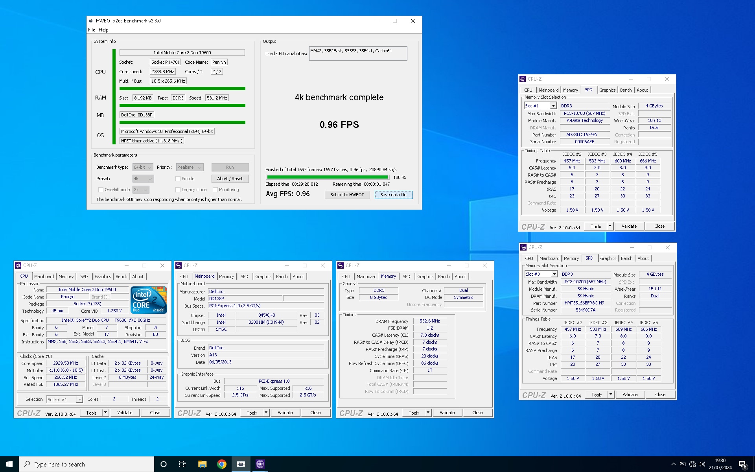
Task: Open the Windows Start menu
Action: click(9, 464)
